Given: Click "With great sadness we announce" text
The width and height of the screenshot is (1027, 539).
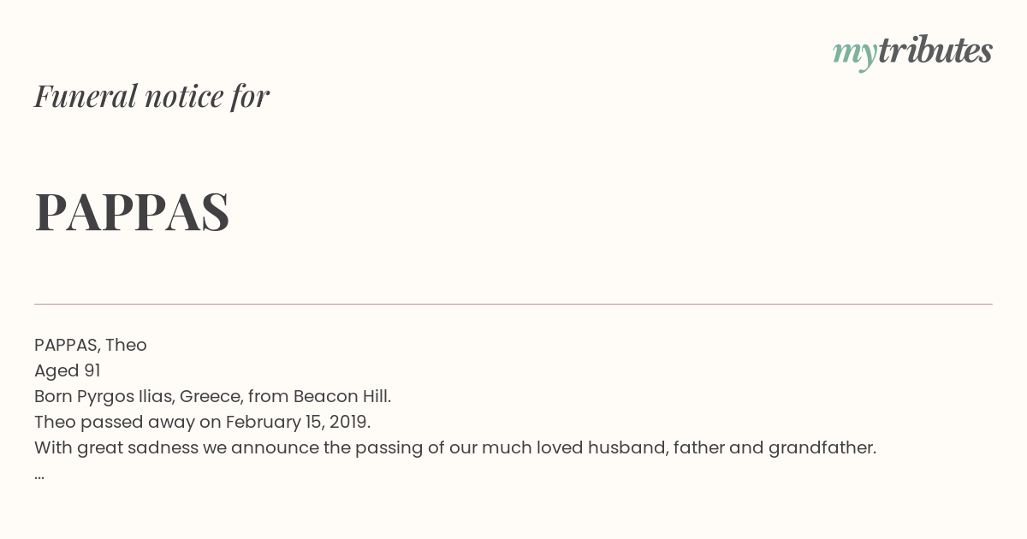Looking at the screenshot, I should tap(176, 447).
